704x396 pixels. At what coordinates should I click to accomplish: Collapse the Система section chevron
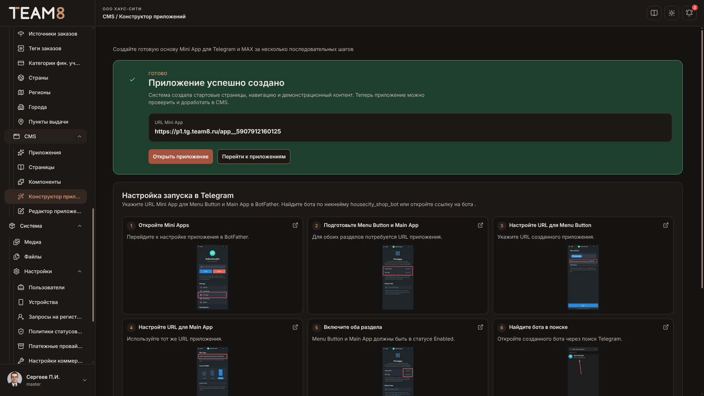tap(80, 226)
